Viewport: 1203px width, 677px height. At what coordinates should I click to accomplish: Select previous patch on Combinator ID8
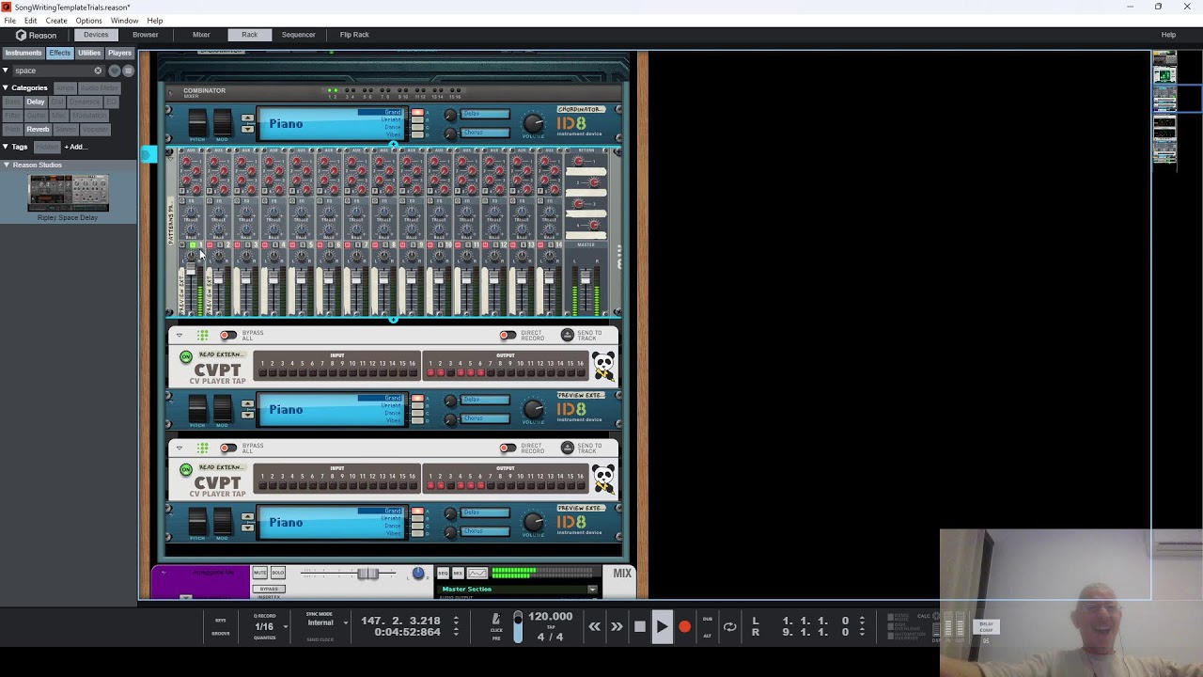pos(247,118)
